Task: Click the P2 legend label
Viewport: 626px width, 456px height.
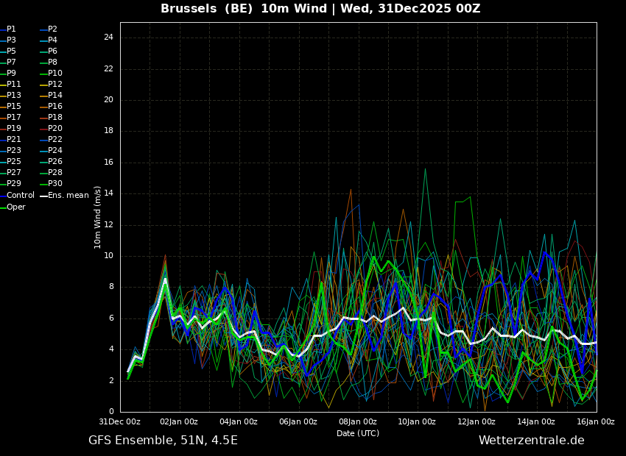Action: 53,29
